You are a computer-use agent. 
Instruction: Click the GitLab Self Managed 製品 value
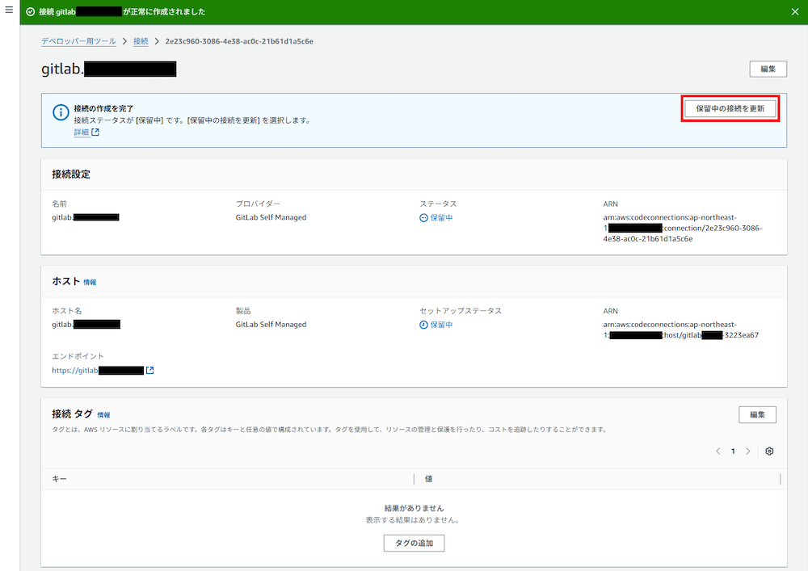[x=271, y=325]
